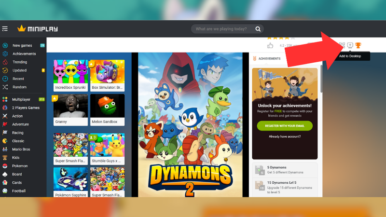
Task: Click REGISTER WITH YOUR EMAIL button
Action: coord(285,126)
